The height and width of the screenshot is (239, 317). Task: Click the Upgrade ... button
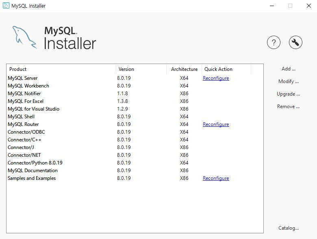tap(288, 94)
